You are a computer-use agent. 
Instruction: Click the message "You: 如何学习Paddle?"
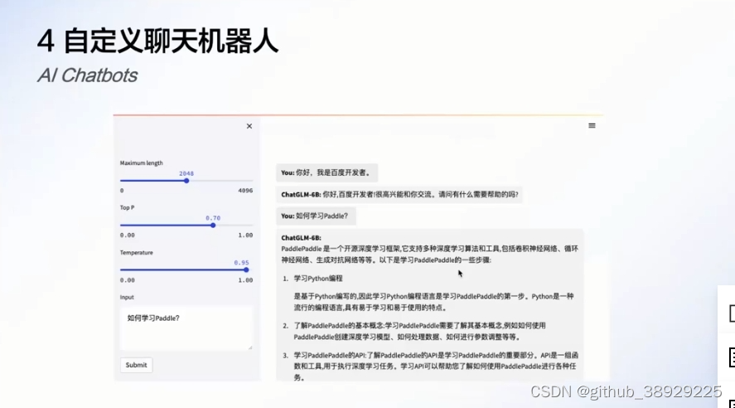tap(316, 216)
